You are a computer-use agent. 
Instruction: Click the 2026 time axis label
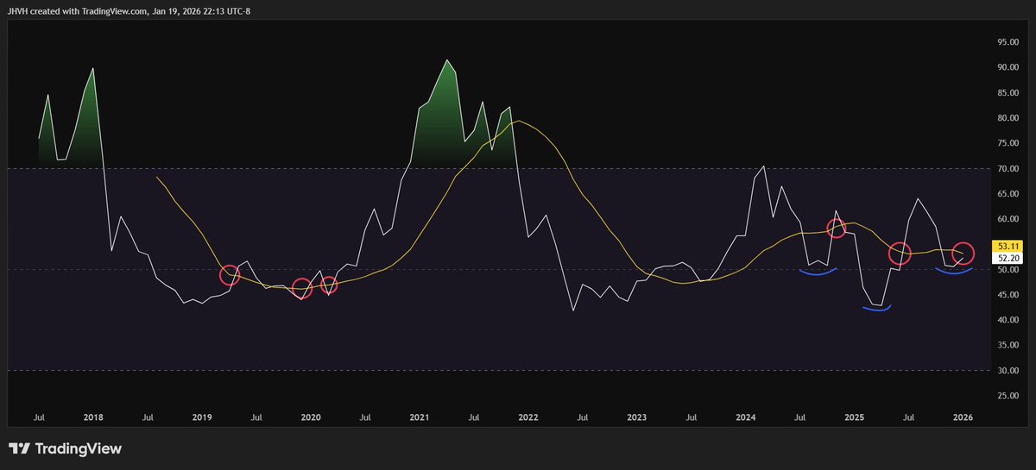pyautogui.click(x=963, y=417)
